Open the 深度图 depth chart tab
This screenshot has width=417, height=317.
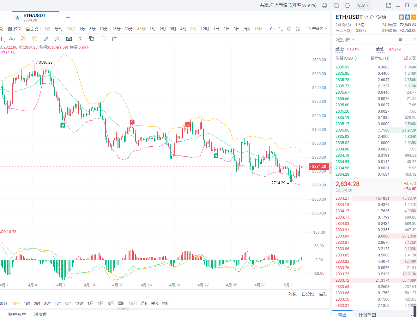[40, 314]
